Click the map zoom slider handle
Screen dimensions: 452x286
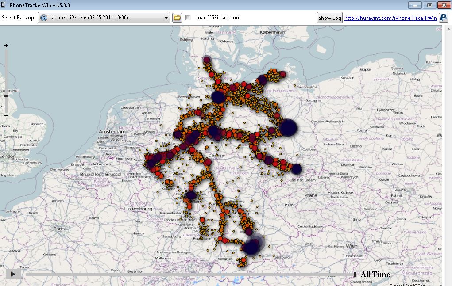[x=6, y=96]
